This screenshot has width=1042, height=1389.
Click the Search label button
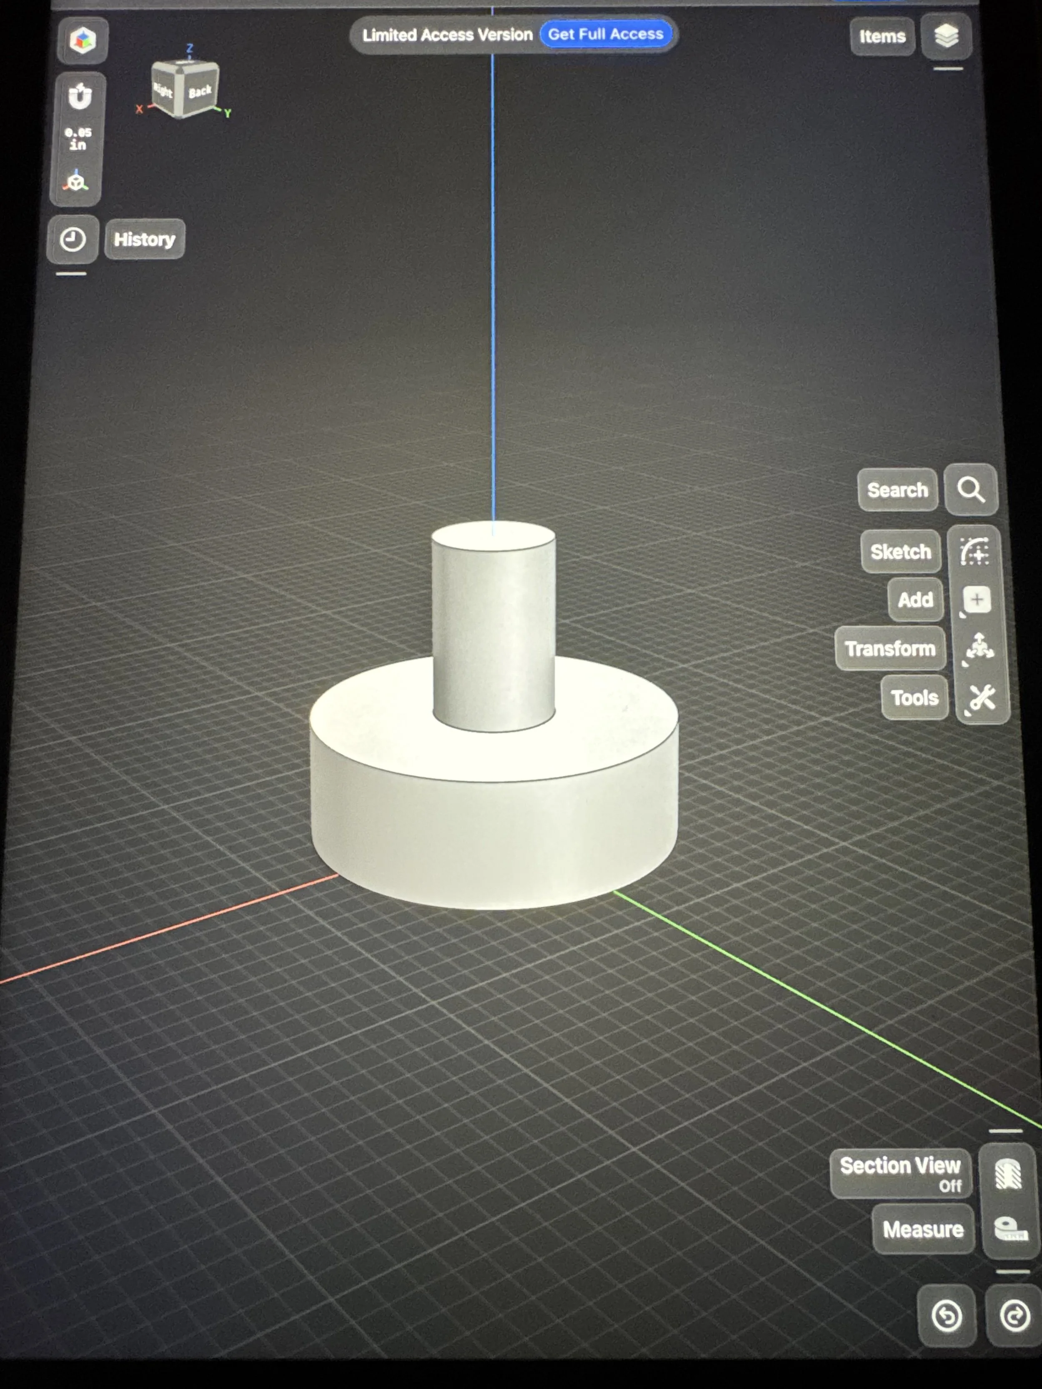tap(897, 490)
